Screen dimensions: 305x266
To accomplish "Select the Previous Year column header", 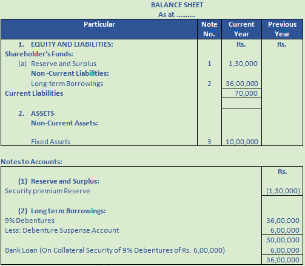I will pyautogui.click(x=282, y=29).
